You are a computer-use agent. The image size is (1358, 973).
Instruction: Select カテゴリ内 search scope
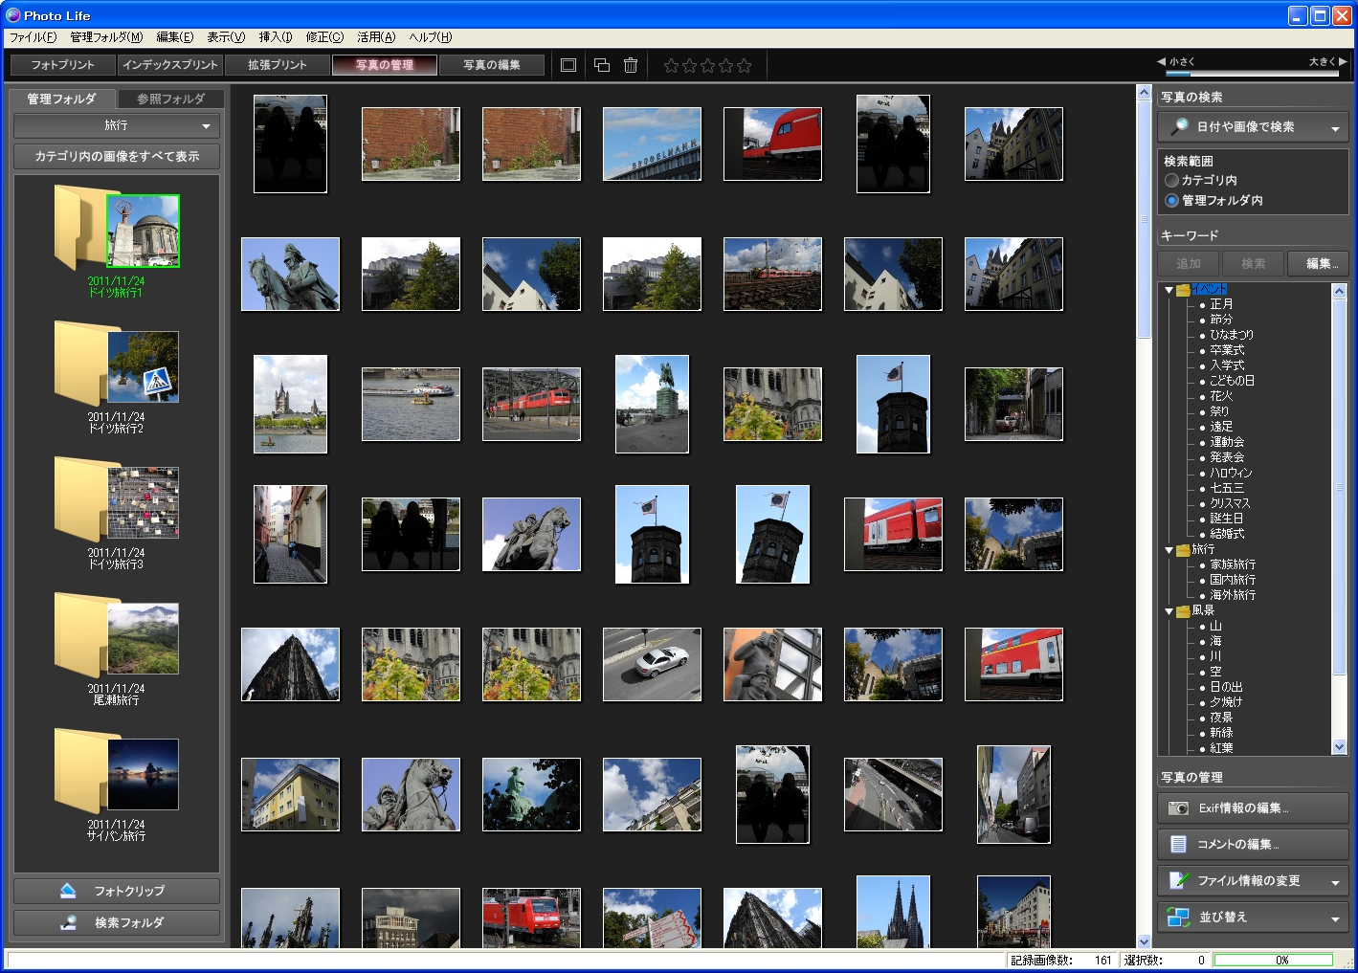pyautogui.click(x=1171, y=180)
